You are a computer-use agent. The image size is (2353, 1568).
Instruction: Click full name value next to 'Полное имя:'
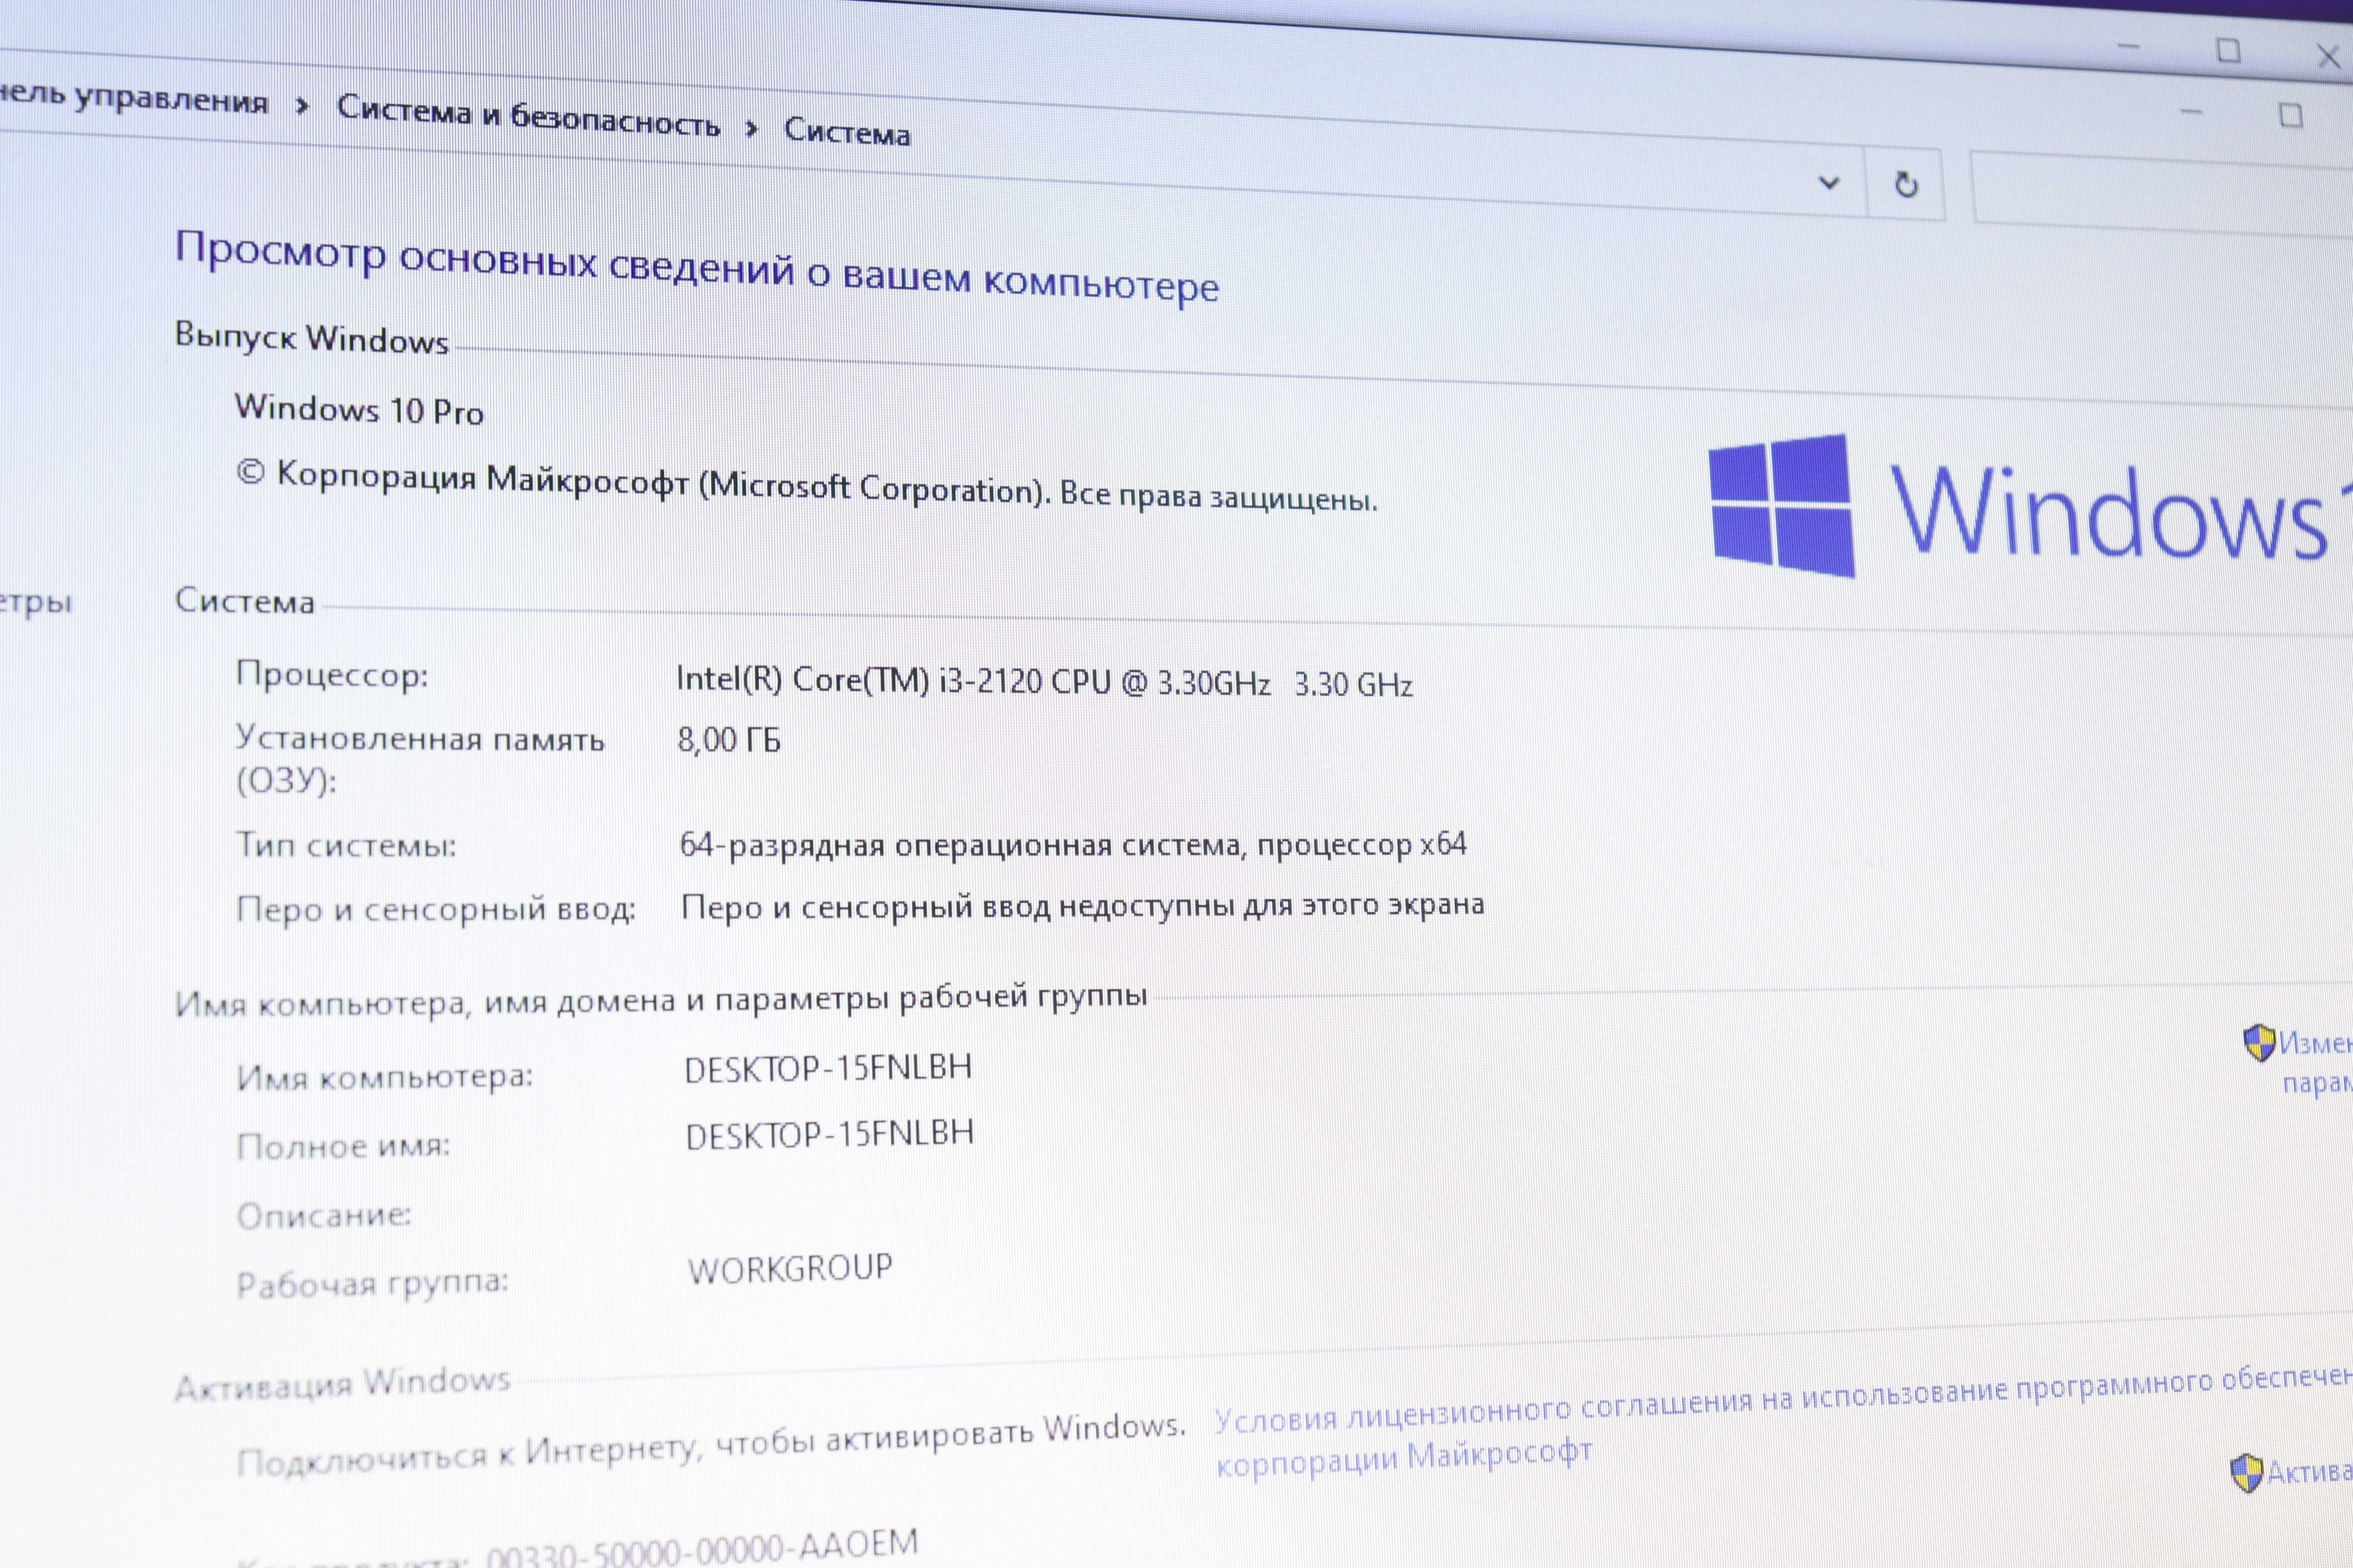coord(829,1134)
